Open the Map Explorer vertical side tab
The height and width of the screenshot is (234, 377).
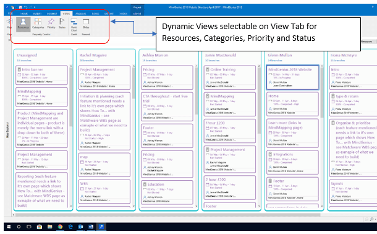coord(7,130)
